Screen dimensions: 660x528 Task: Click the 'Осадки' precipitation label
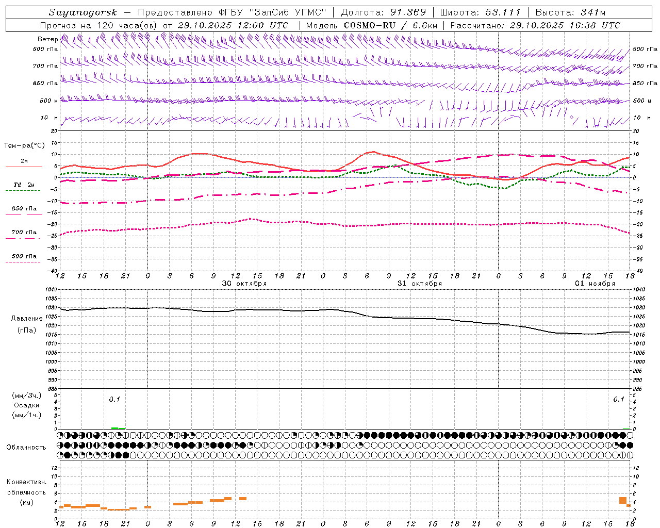click(27, 406)
